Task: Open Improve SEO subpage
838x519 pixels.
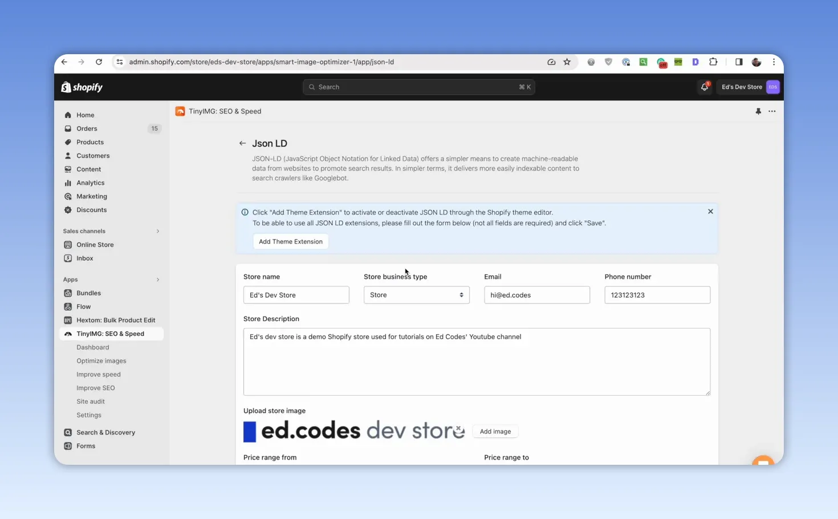Action: click(x=96, y=388)
